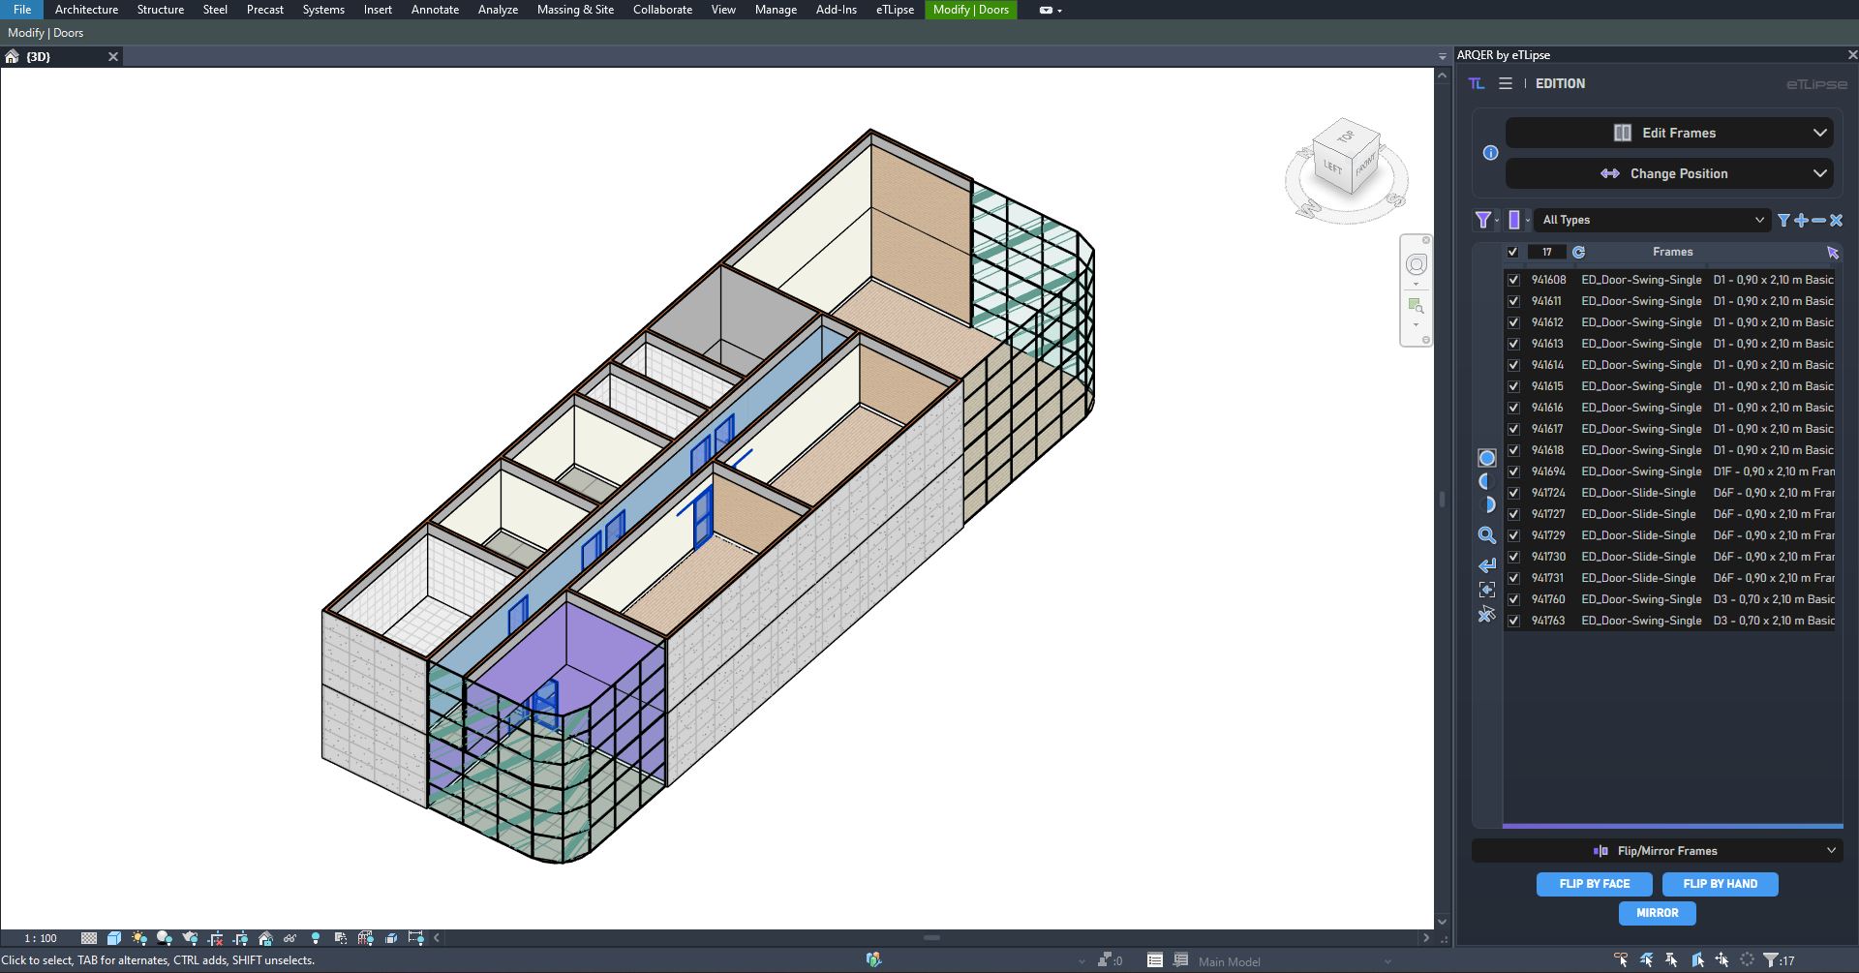Toggle the select-all checkbox in Frames header
The image size is (1859, 973).
1512,253
